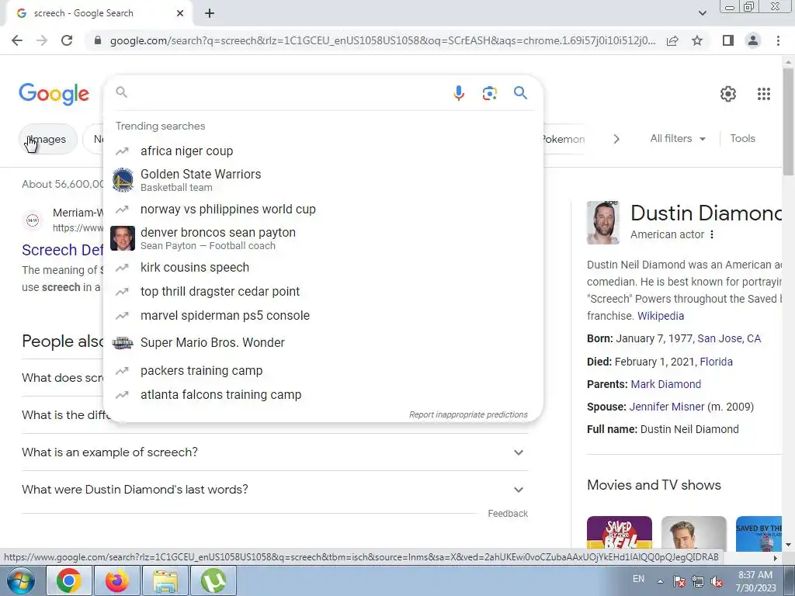Open Chrome from the taskbar
This screenshot has width=795, height=596.
pos(69,580)
